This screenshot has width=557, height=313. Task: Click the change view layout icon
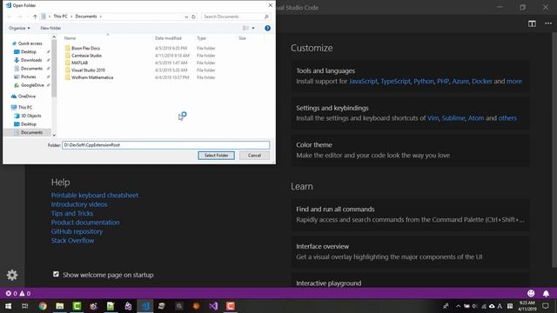pos(245,28)
